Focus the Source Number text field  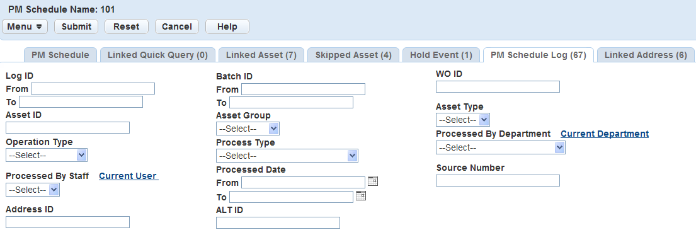498,180
